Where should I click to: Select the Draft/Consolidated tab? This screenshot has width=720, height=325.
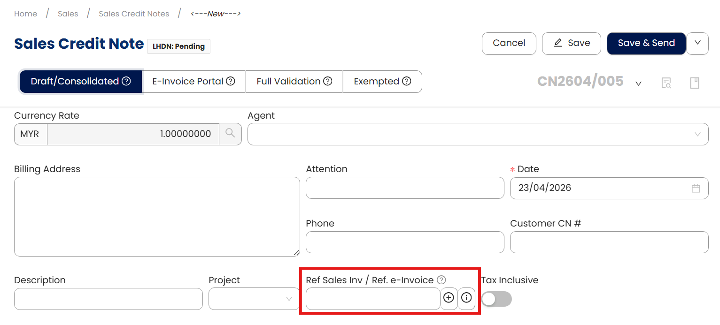click(81, 81)
